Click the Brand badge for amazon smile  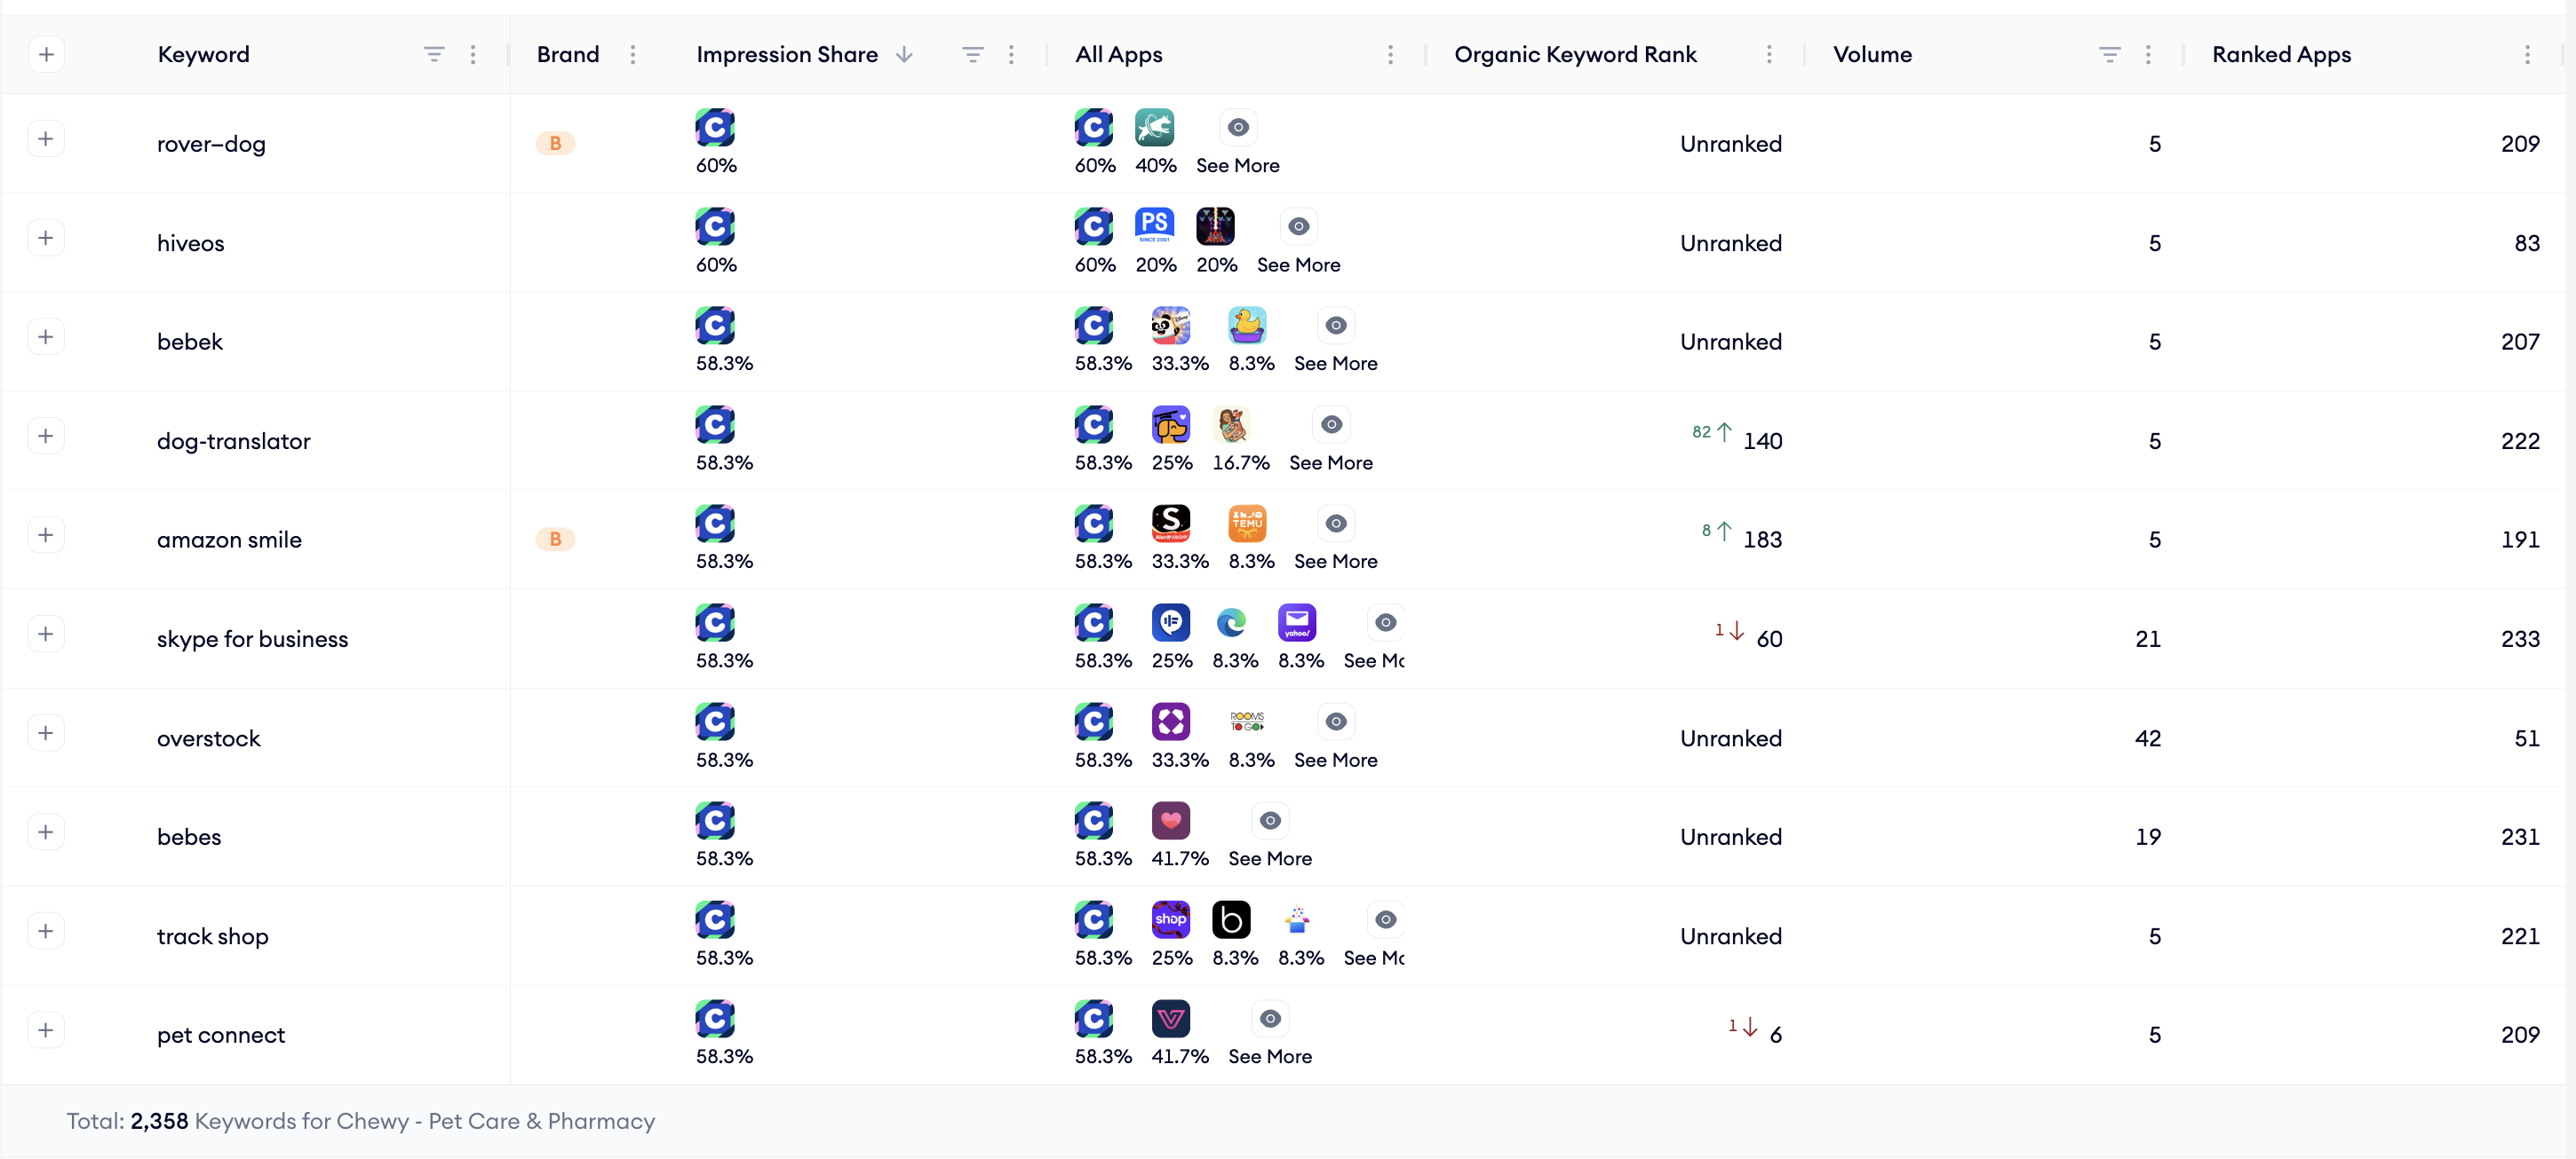tap(555, 540)
